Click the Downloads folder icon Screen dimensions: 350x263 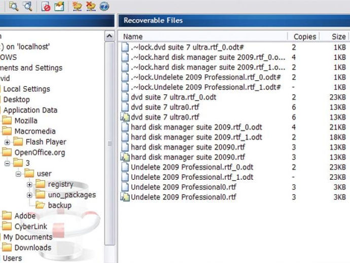pos(7,247)
